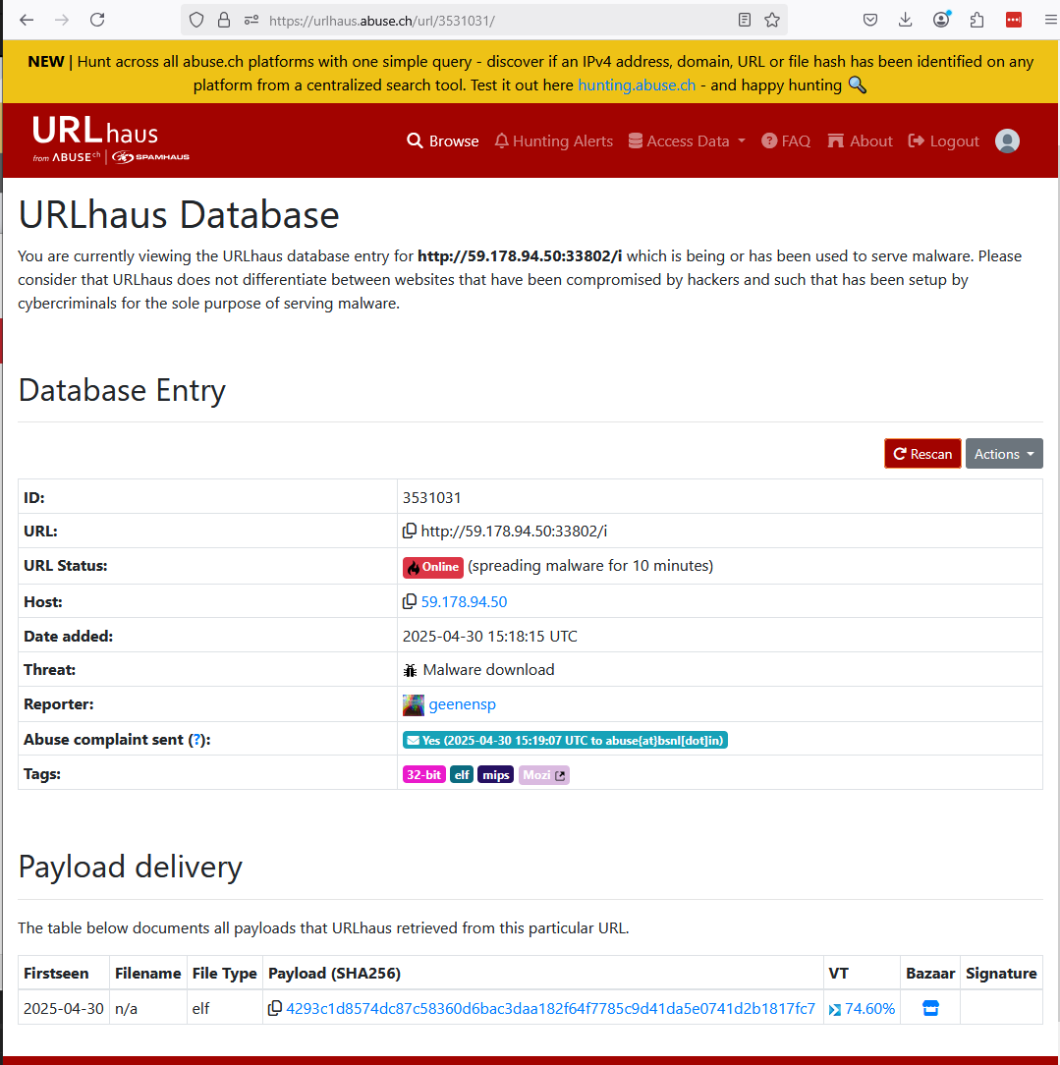This screenshot has height=1065, width=1060.
Task: Open the geenensp reporter link
Action: (x=462, y=704)
